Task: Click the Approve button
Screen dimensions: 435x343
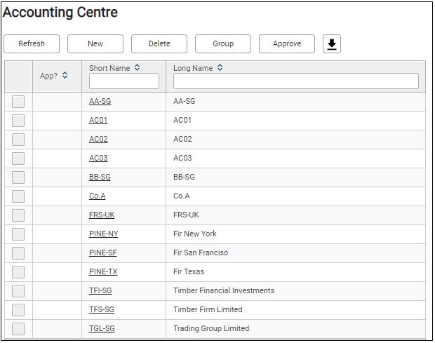Action: (x=287, y=43)
